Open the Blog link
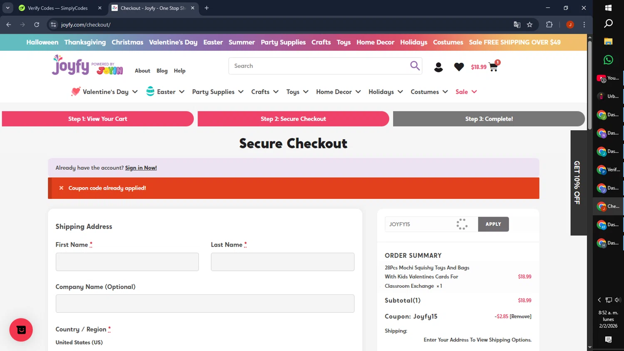 [x=162, y=71]
